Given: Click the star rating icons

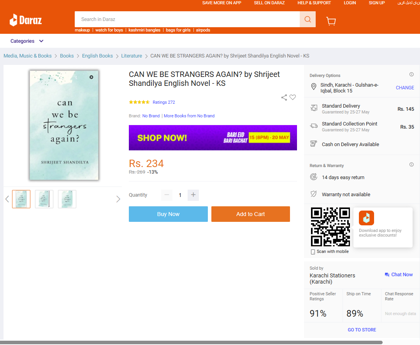Looking at the screenshot, I should pos(139,102).
